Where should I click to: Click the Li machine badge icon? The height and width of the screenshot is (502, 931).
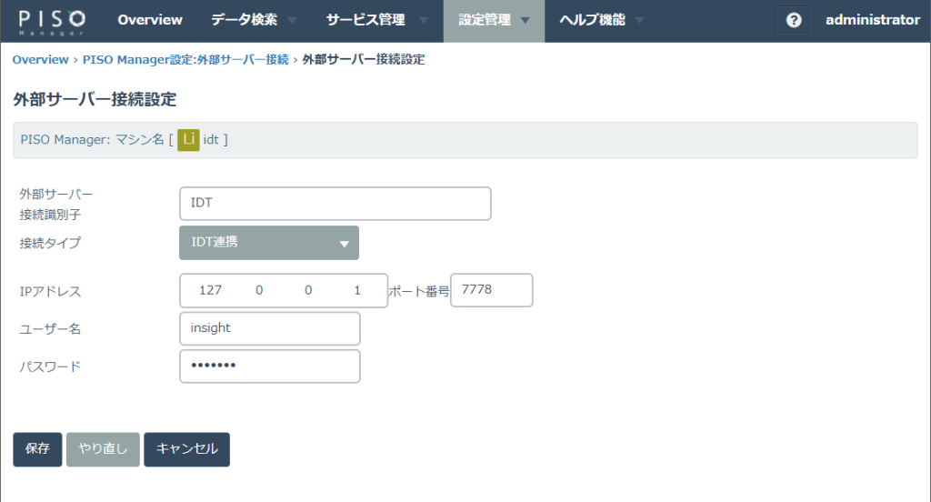click(188, 140)
